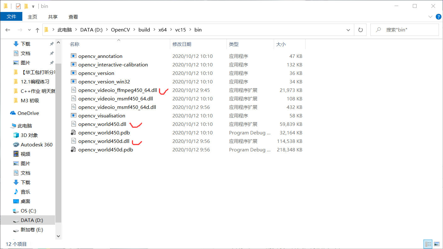
Task: Open the 文件 menu tab
Action: tap(11, 17)
